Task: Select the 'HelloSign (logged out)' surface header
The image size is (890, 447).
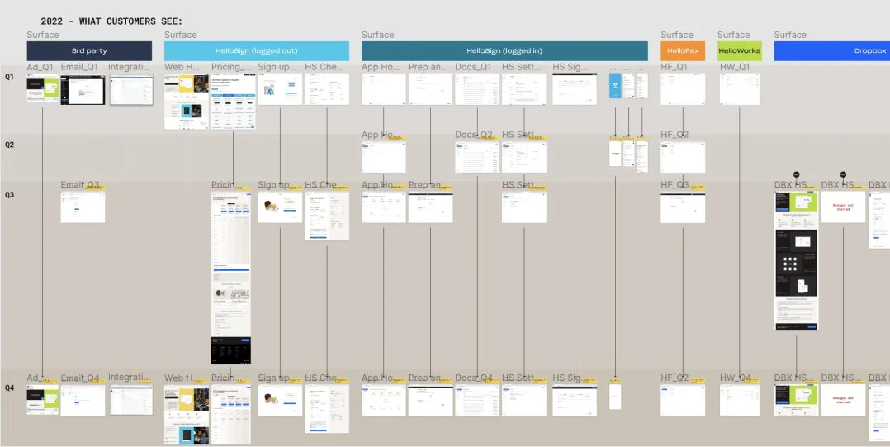Action: [257, 51]
